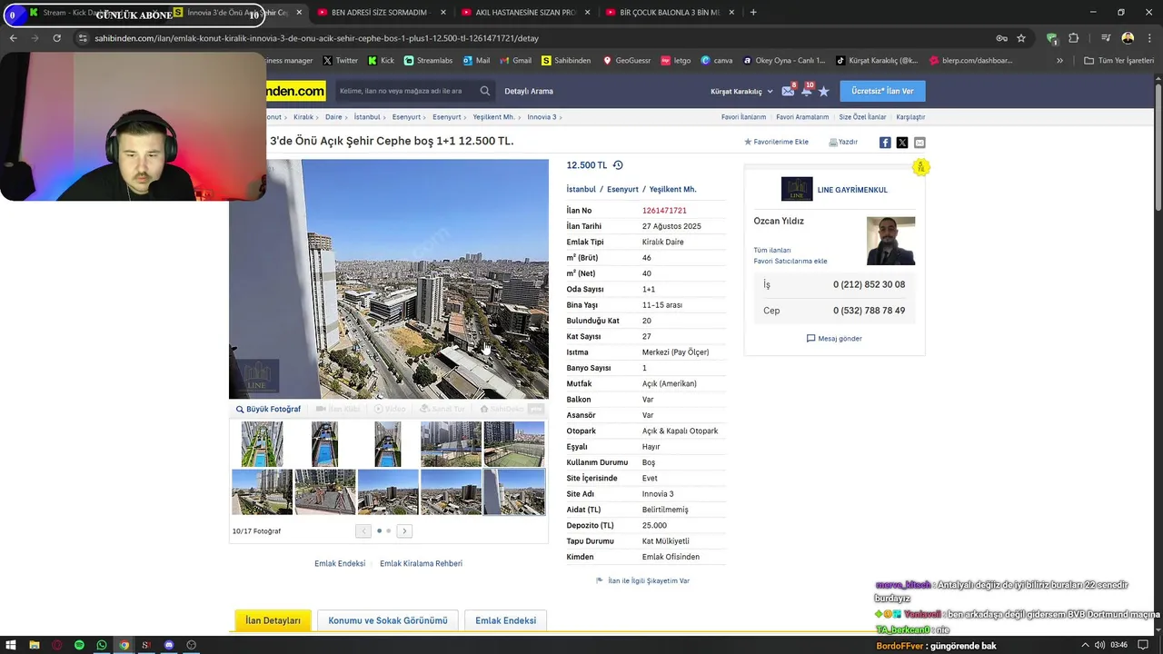Screen dimensions: 1163x654
Task: Click Mesaj gönder link
Action: [834, 339]
